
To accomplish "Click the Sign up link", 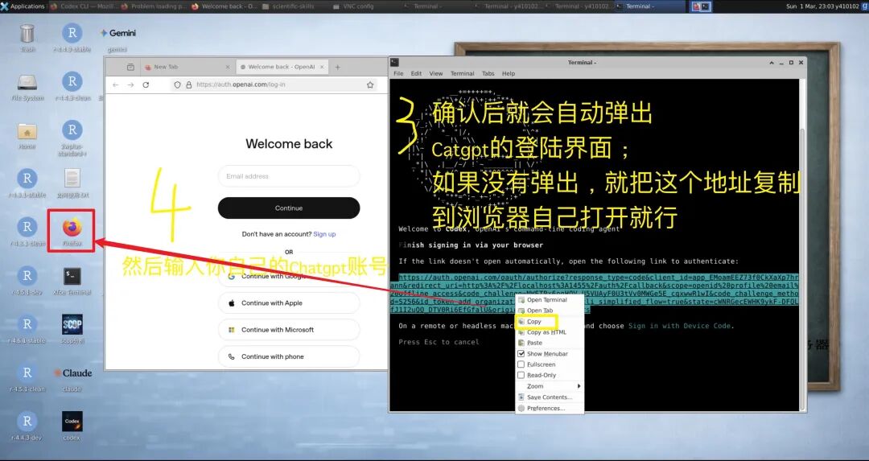I will (x=325, y=234).
